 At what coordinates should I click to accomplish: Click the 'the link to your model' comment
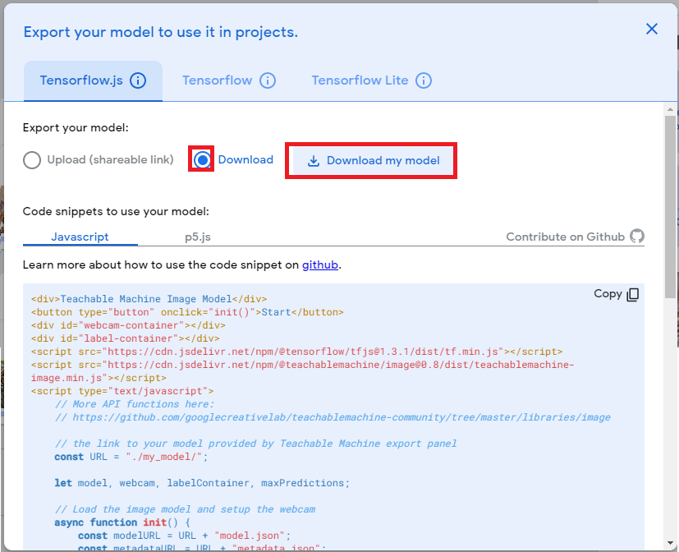(x=255, y=444)
